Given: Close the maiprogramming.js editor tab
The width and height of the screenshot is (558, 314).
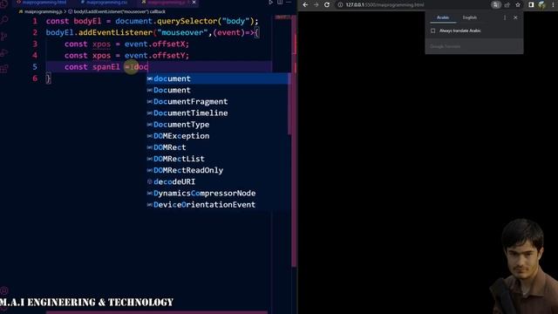Looking at the screenshot, I should pyautogui.click(x=194, y=3).
